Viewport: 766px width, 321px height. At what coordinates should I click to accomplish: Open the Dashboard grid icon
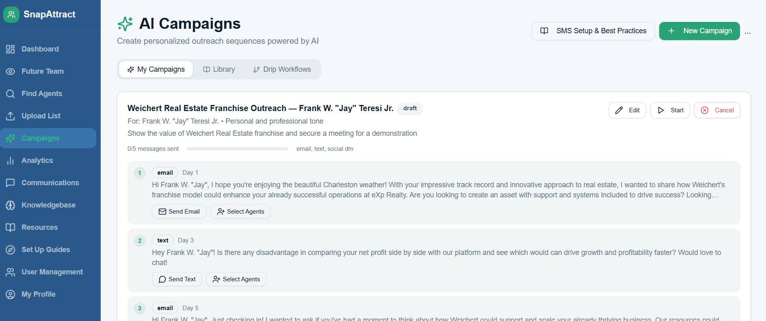coord(11,49)
